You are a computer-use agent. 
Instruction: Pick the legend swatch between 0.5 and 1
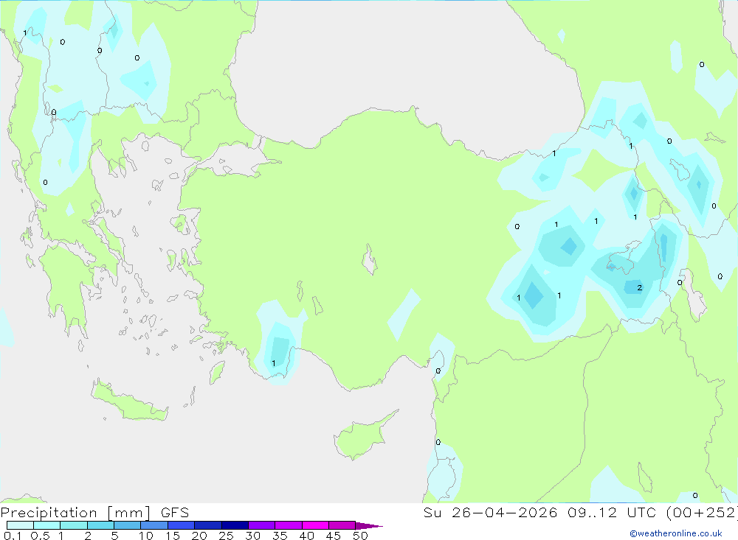point(47,525)
